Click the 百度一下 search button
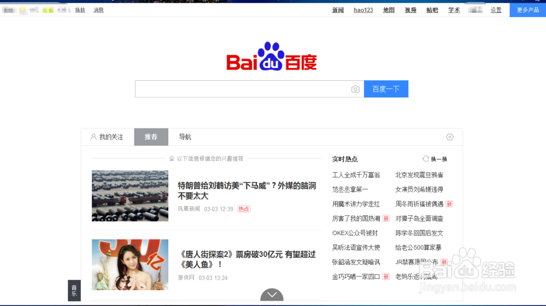 386,89
